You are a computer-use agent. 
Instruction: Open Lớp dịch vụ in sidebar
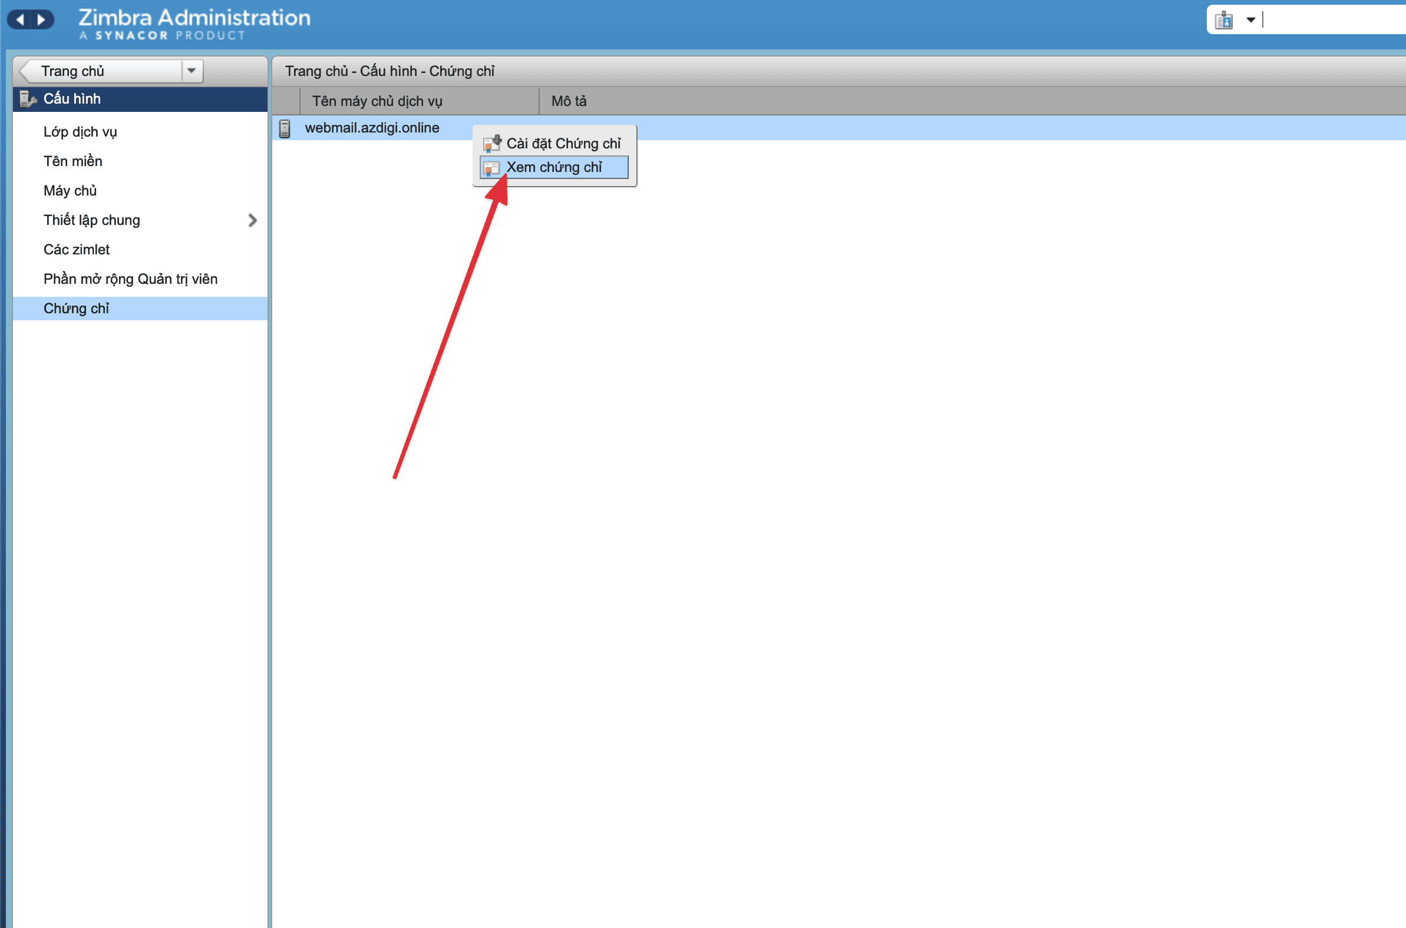(x=80, y=131)
